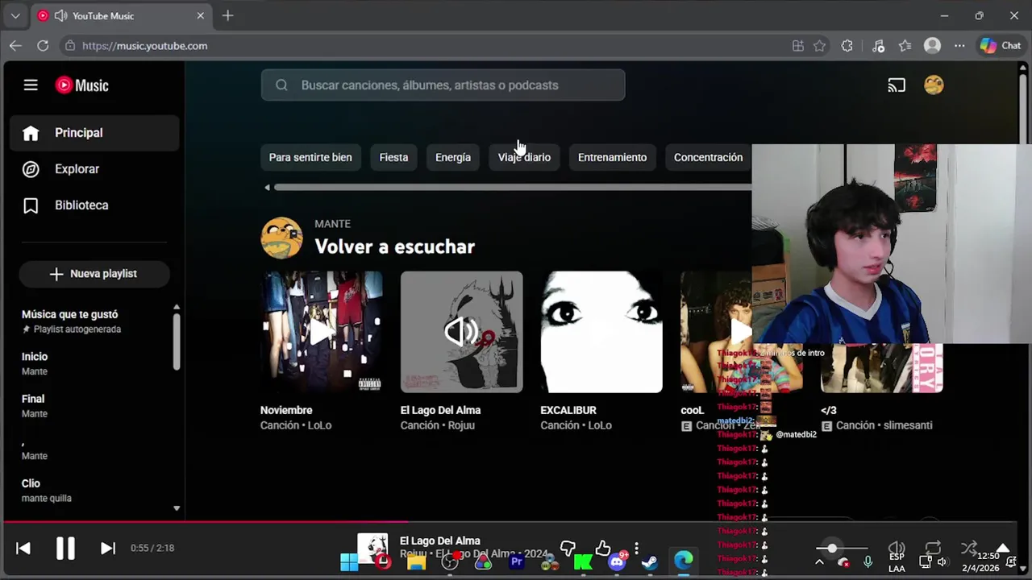Open File Explorer from the taskbar
The height and width of the screenshot is (580, 1032).
click(x=416, y=561)
